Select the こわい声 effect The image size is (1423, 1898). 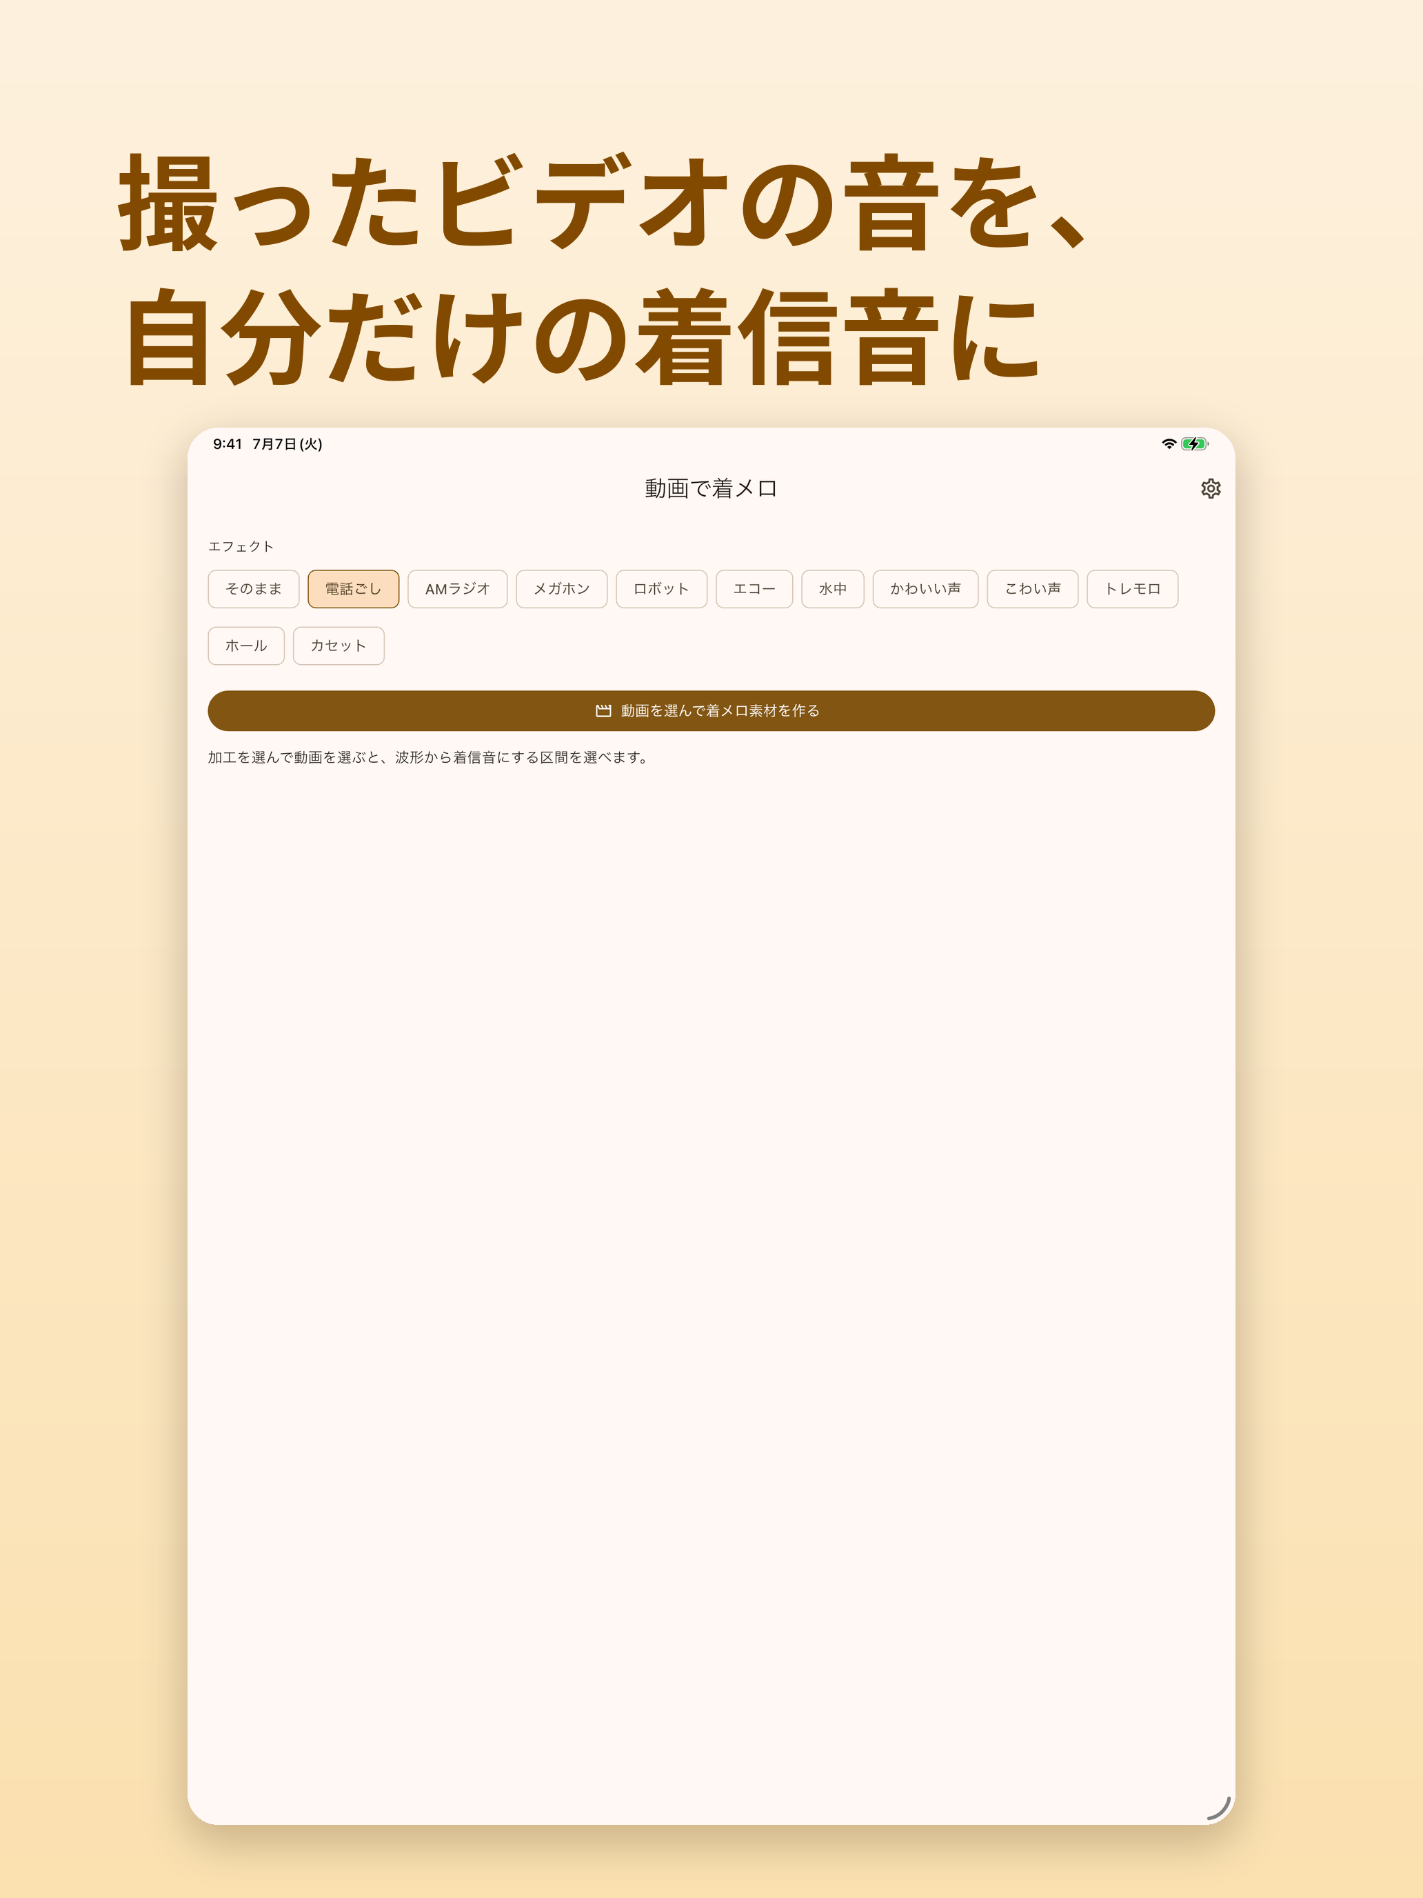pos(1033,588)
